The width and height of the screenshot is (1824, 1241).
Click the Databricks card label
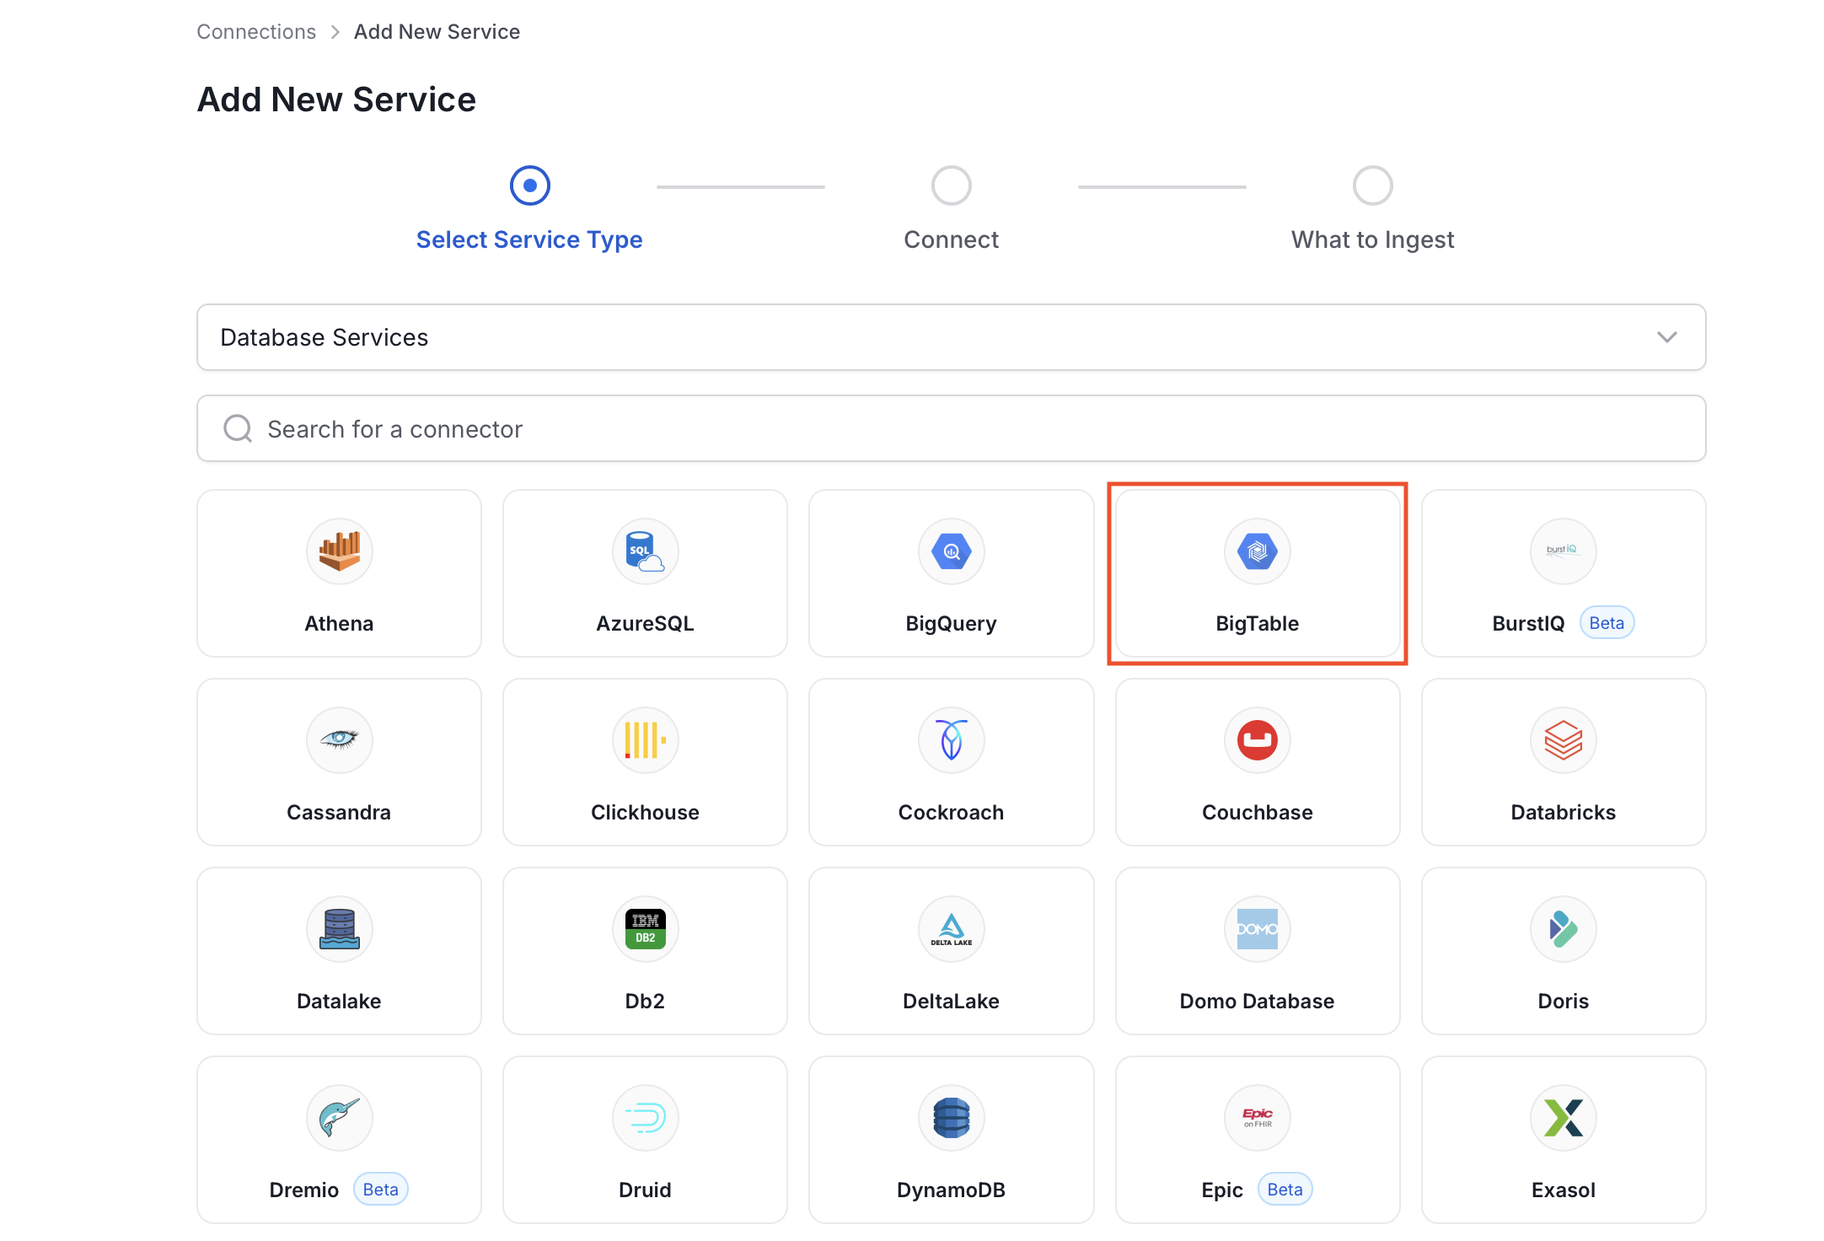(1563, 813)
